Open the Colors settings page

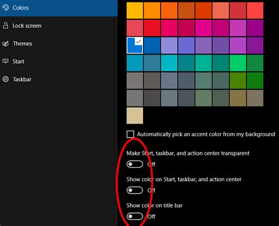click(59, 8)
